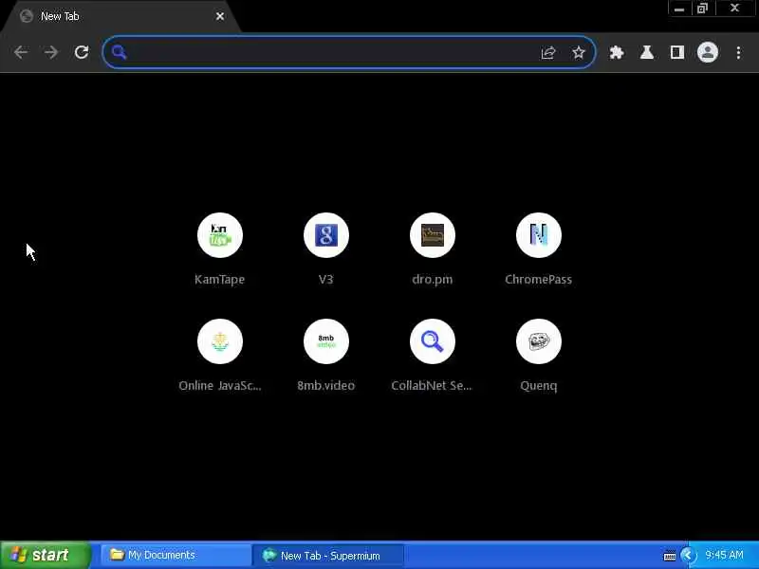The image size is (759, 569).
Task: Open the ChromePass shortcut icon
Action: [538, 235]
